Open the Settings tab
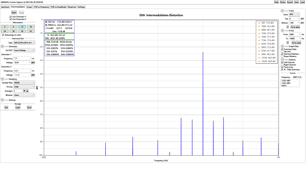Image resolution: width=308 pixels, height=169 pixels. pyautogui.click(x=81, y=7)
